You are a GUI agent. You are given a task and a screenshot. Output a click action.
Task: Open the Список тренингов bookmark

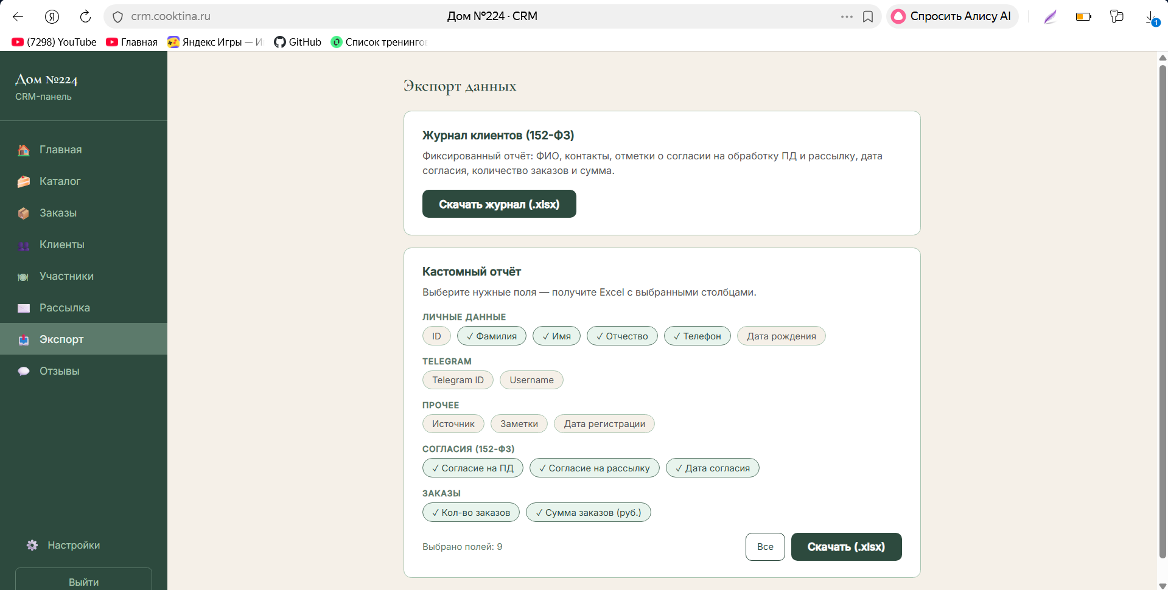[x=379, y=42]
